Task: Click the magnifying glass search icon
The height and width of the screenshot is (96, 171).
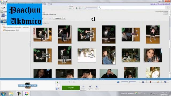Action: point(99,7)
